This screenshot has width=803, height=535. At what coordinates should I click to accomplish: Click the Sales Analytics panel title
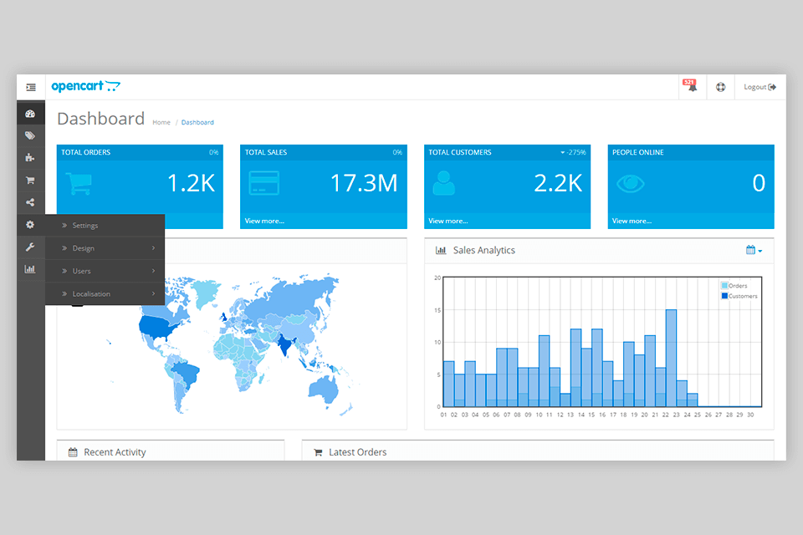tap(484, 250)
